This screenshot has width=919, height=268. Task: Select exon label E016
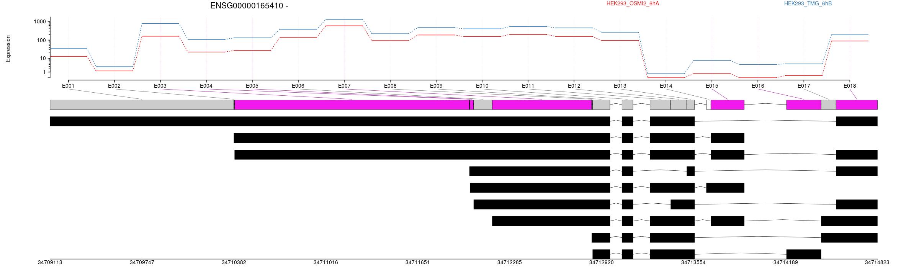pyautogui.click(x=758, y=86)
